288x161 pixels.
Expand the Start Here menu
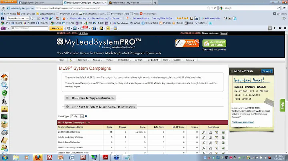point(84,60)
